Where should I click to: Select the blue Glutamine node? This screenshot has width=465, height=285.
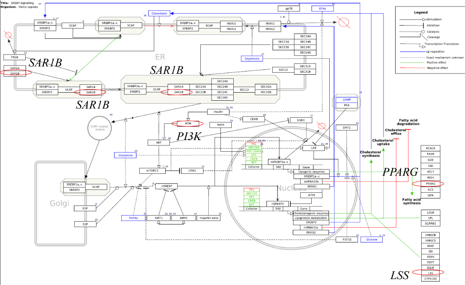click(126, 155)
